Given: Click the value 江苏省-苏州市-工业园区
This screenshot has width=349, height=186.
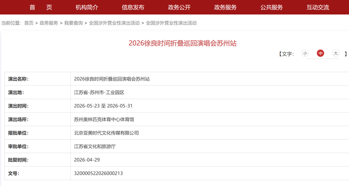Looking at the screenshot, I should point(99,92).
